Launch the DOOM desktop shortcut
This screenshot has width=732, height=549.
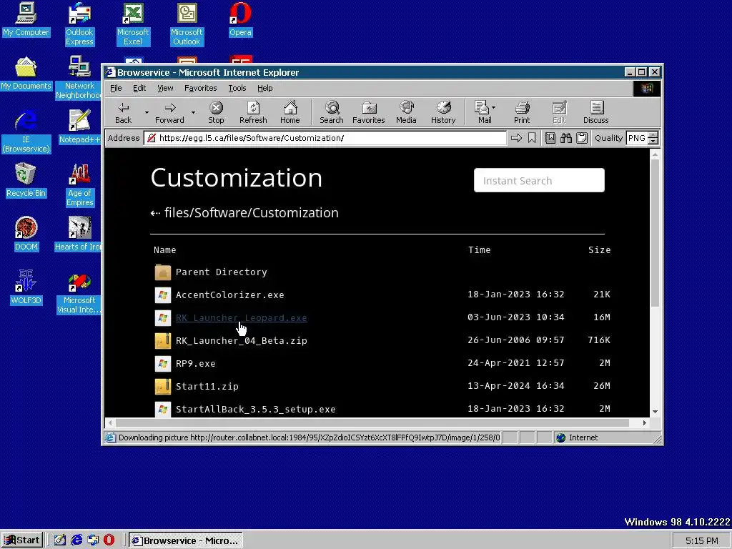coord(26,234)
